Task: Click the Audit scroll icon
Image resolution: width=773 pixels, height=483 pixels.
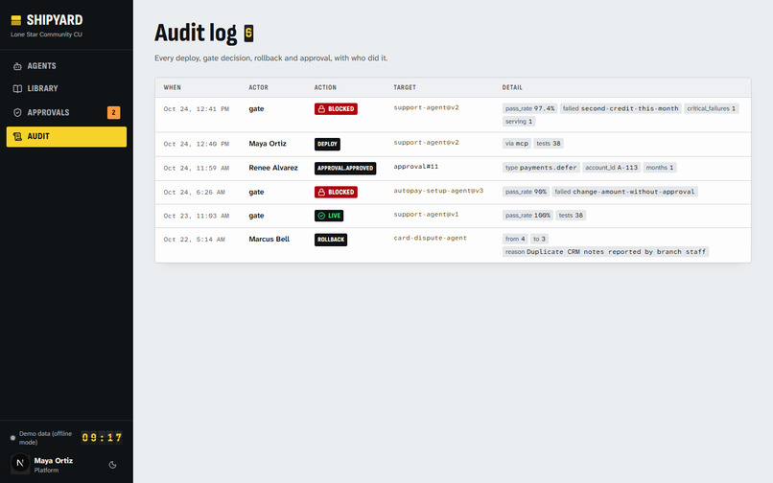Action: pos(17,136)
